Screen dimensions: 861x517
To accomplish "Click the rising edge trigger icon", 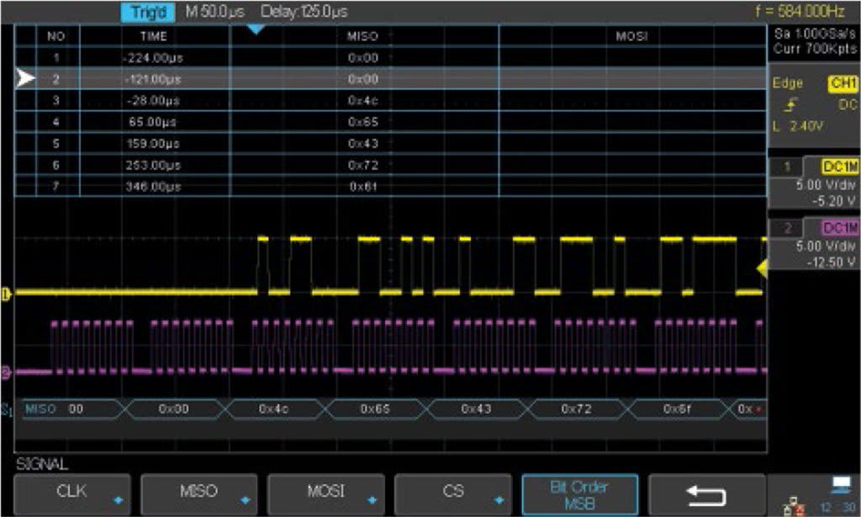I will click(790, 105).
